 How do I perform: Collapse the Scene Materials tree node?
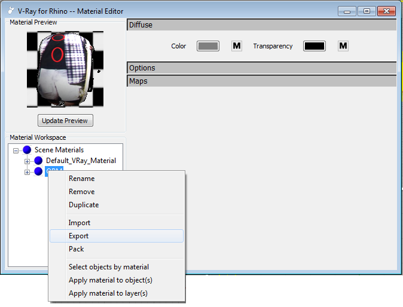tap(16, 151)
